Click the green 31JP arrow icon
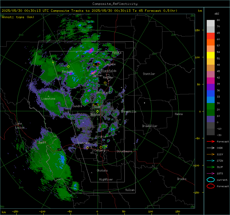Image resolution: width=230 pixels, height=215 pixels. click(x=211, y=167)
